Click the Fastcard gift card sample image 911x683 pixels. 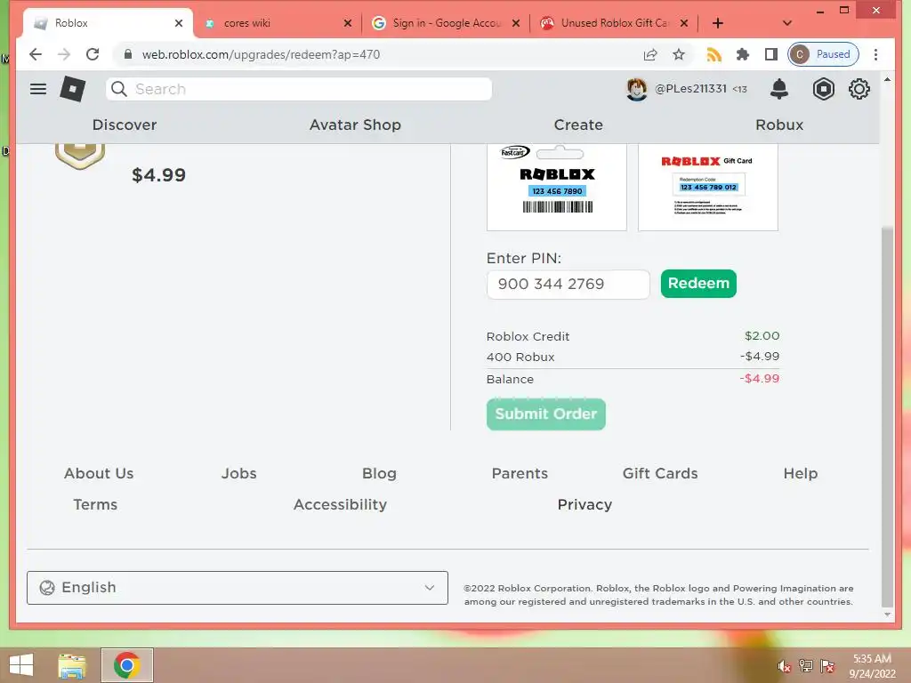pyautogui.click(x=557, y=187)
